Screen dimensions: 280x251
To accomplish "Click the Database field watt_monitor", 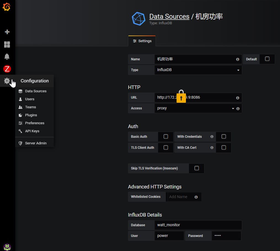I will (198, 225).
